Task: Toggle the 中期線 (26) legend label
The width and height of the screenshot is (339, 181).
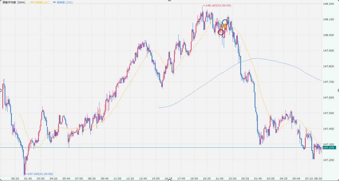Action: (42, 2)
